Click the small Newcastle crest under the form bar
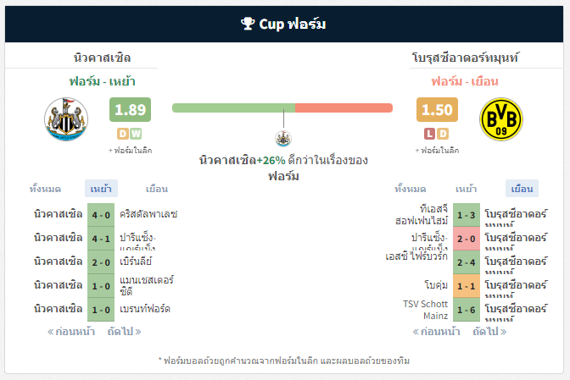The height and width of the screenshot is (380, 570). point(283,139)
